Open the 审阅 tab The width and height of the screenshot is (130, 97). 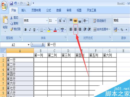click(x=69, y=10)
